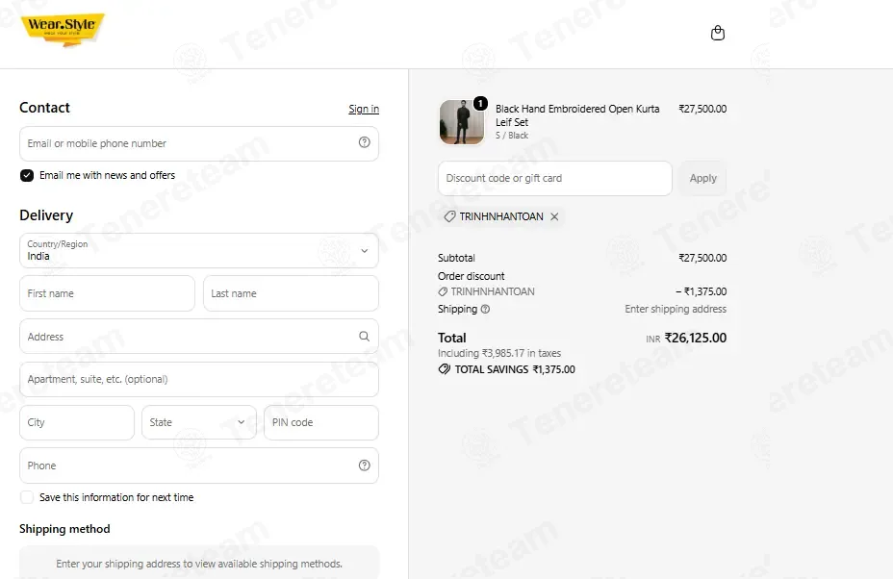Focus the Last name field
The width and height of the screenshot is (893, 579).
pos(291,293)
